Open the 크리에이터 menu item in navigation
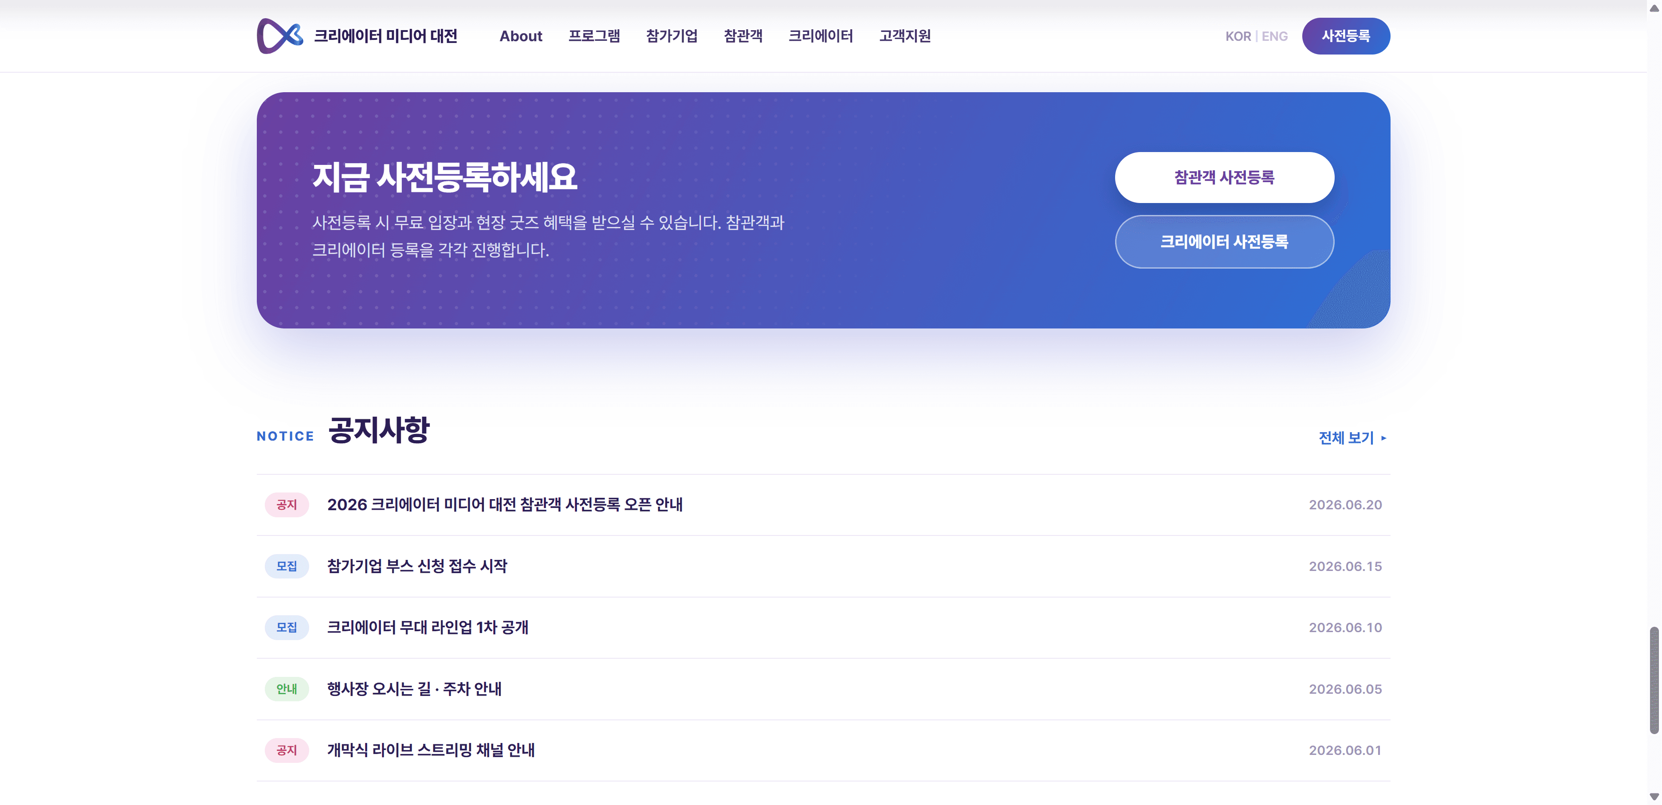Viewport: 1662px width, 805px height. pyautogui.click(x=821, y=36)
